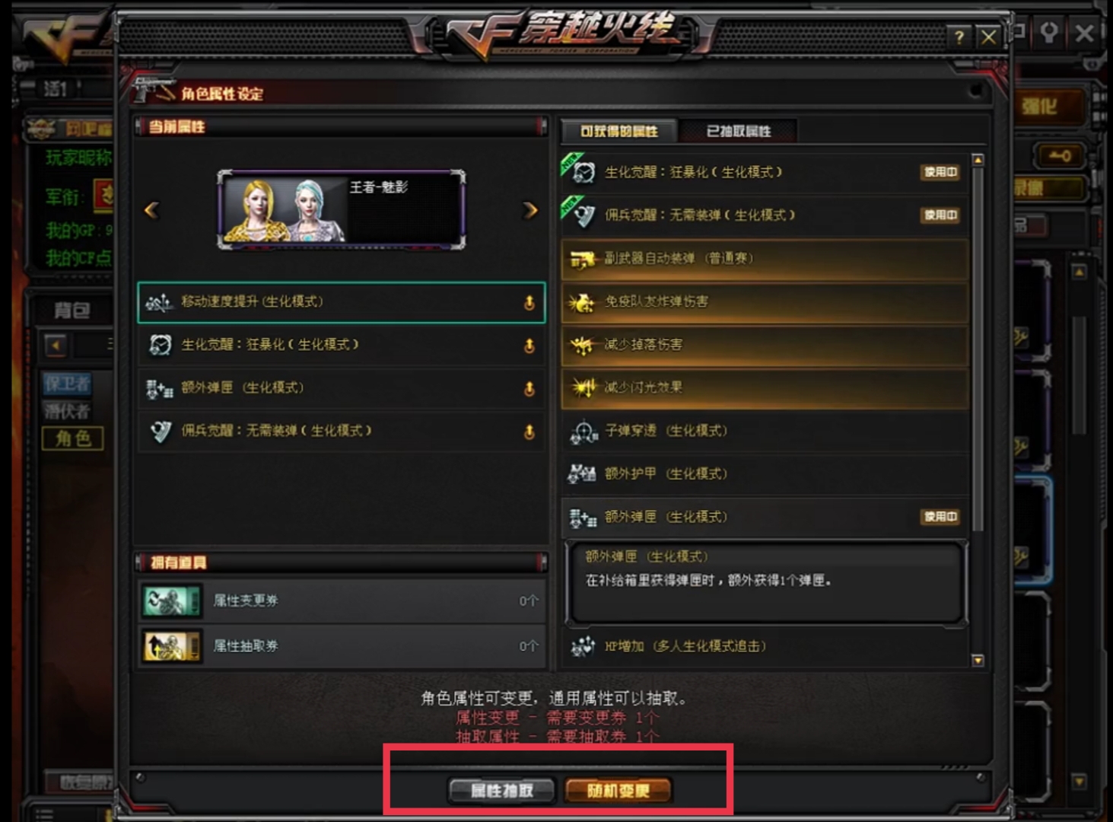Click the 移动速度提升 attribute upgrade arrow icon
This screenshot has width=1113, height=822.
coord(529,303)
